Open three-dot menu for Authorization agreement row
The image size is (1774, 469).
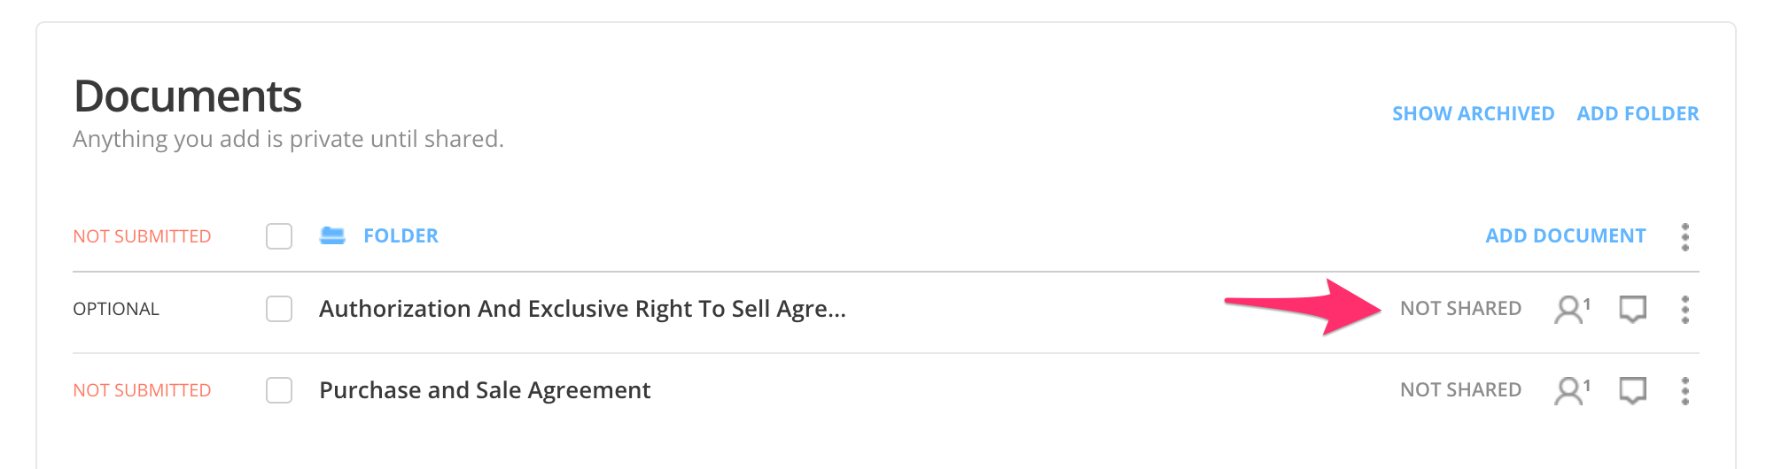coord(1685,309)
